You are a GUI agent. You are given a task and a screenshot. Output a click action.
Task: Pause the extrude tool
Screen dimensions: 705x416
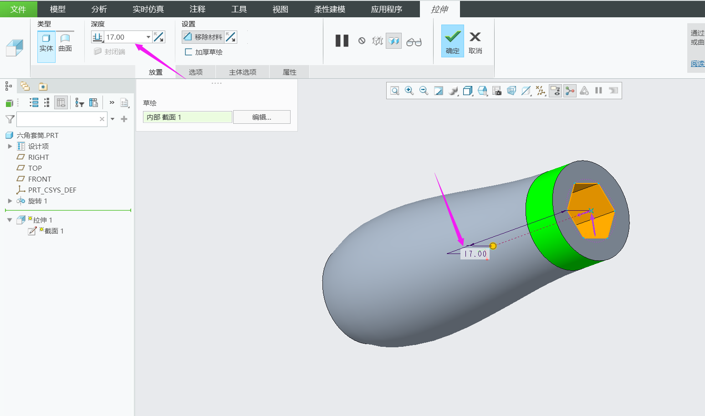[x=342, y=41]
